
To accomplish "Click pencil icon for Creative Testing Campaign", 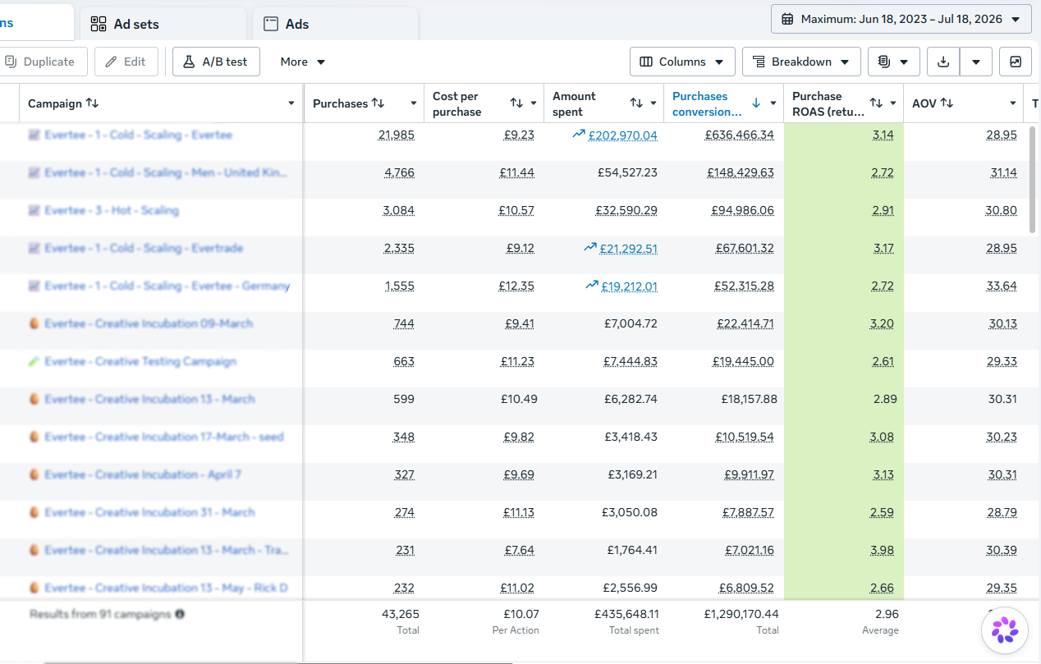I will coord(34,361).
